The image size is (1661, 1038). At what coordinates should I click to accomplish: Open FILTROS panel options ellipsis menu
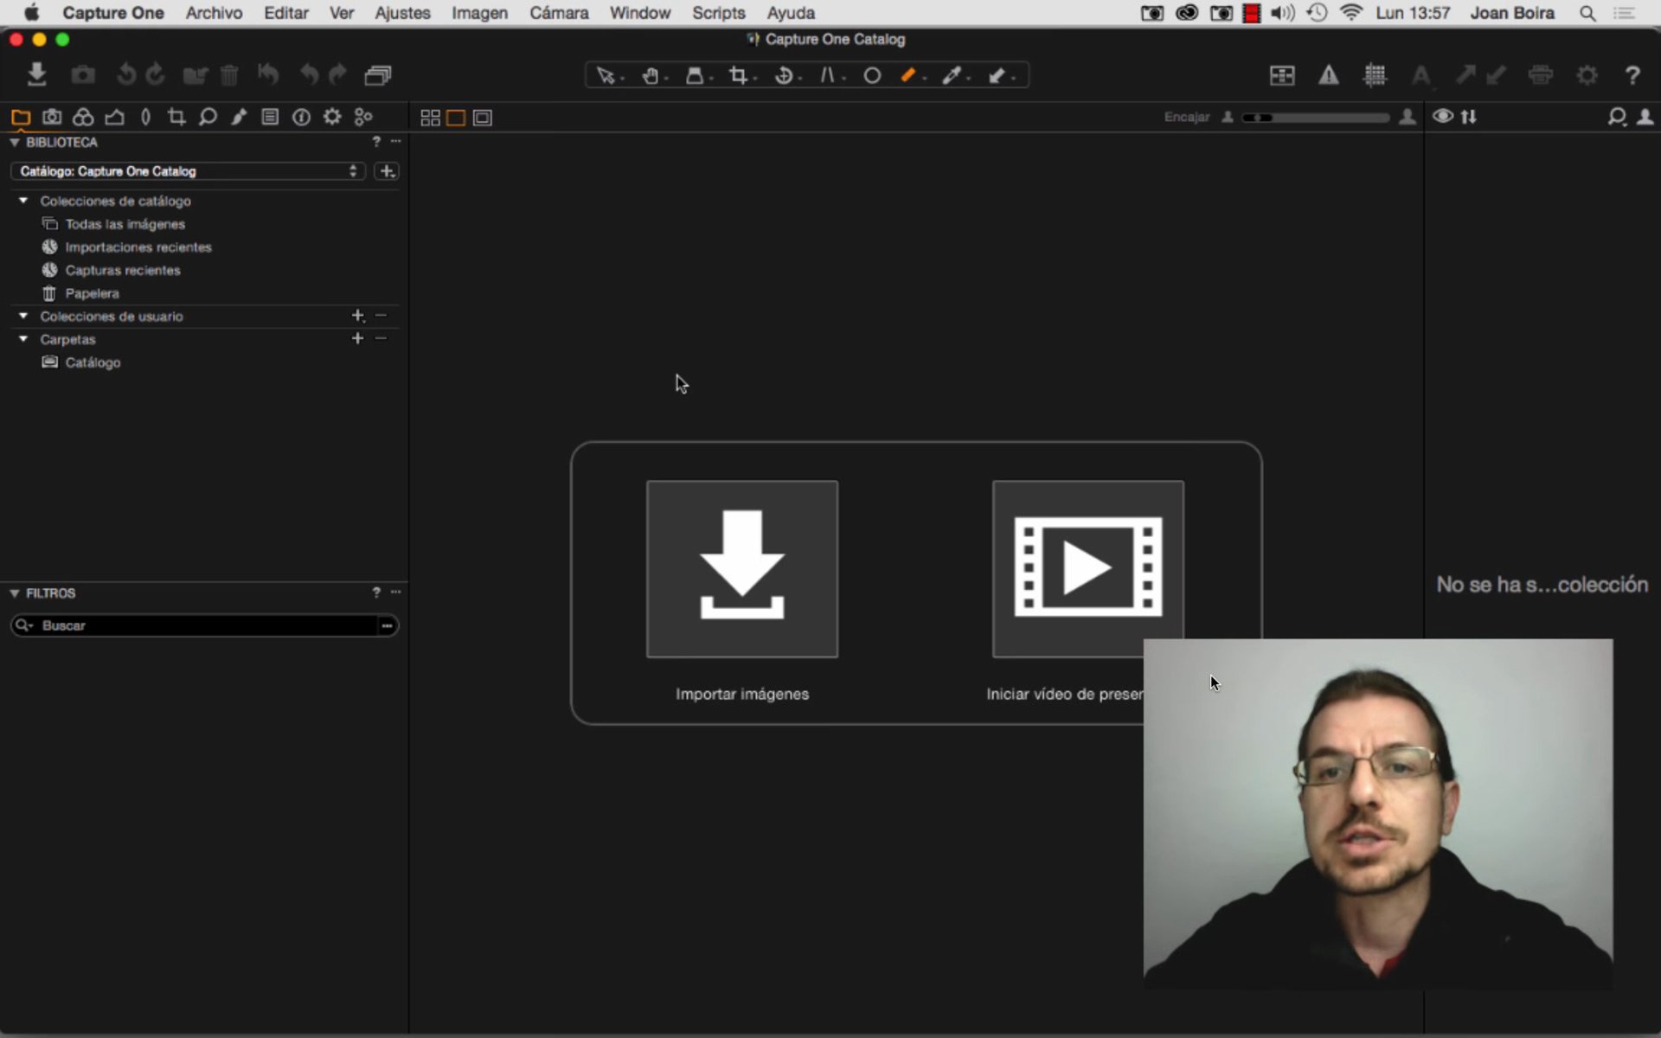(396, 593)
